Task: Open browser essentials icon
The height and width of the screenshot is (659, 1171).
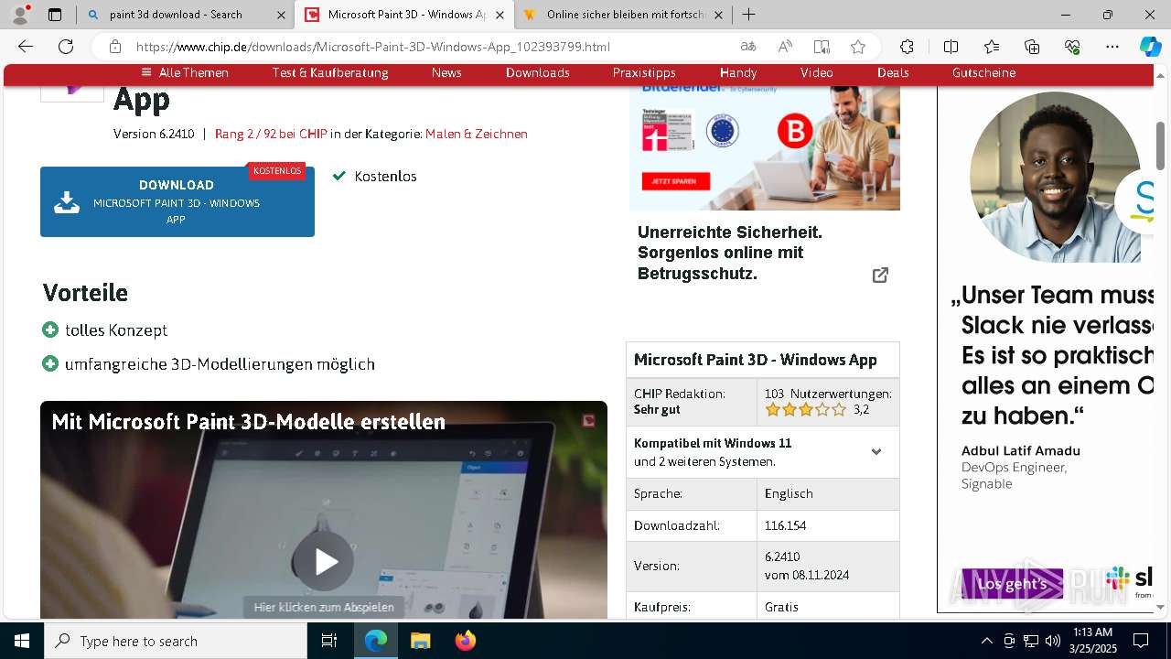Action: click(x=1072, y=47)
